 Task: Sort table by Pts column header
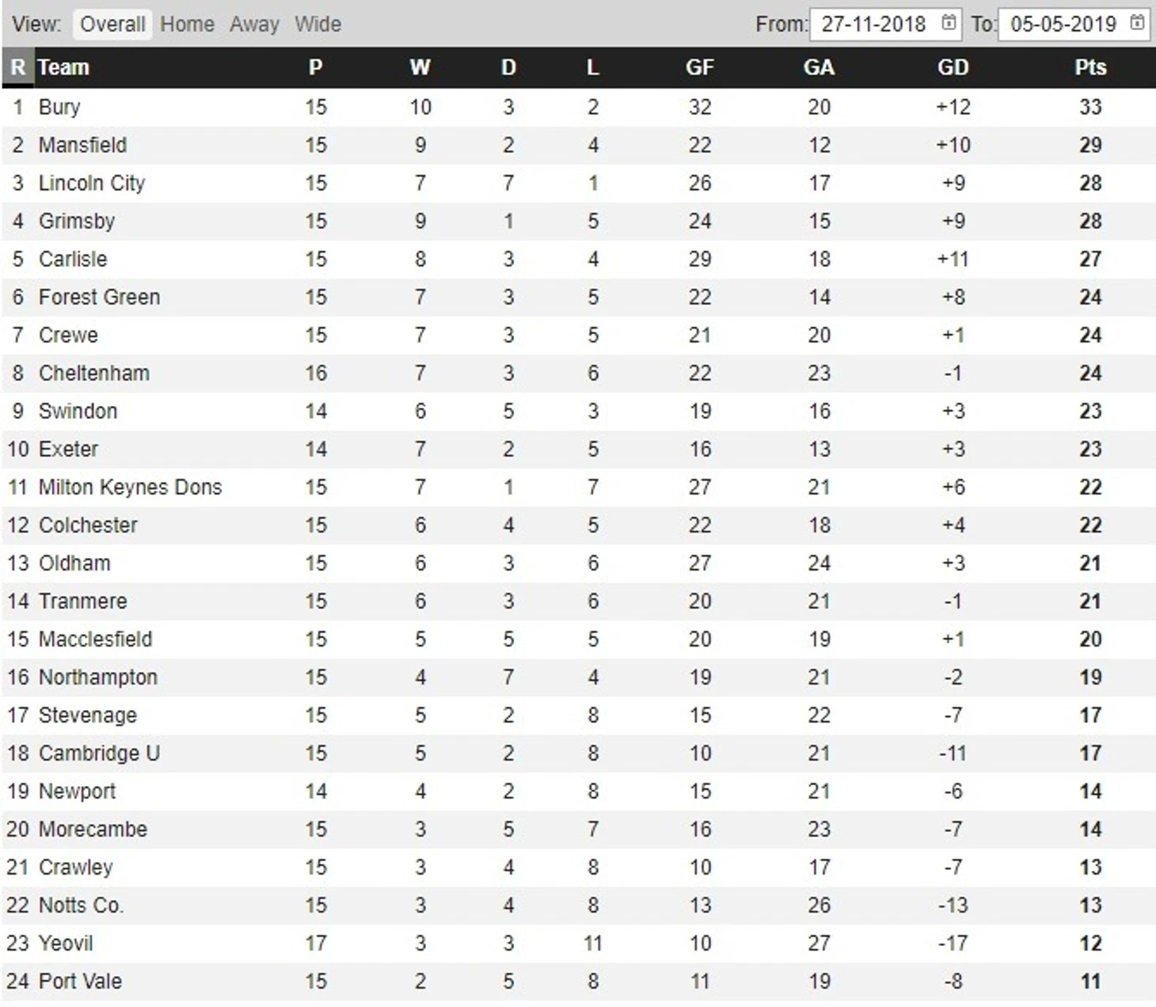[1090, 67]
